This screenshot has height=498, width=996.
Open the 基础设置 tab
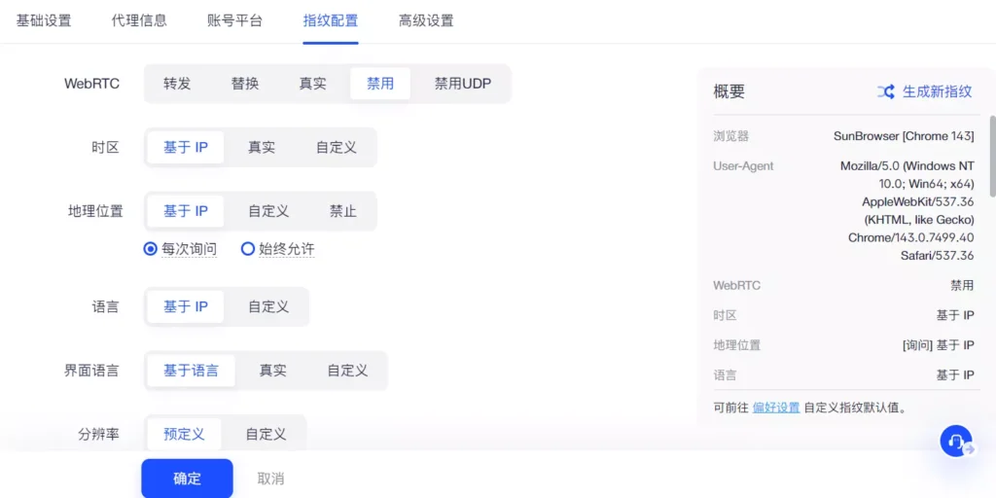pyautogui.click(x=44, y=20)
